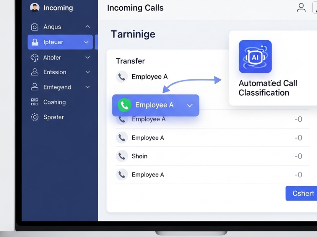Open the Entssion menu item
The image size is (317, 237).
(60, 72)
